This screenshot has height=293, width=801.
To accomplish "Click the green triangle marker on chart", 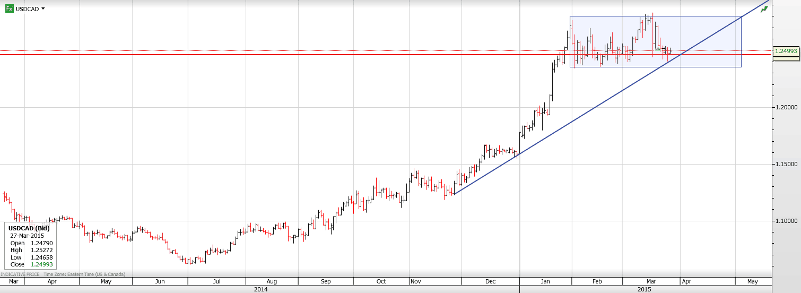I will tap(658, 49).
